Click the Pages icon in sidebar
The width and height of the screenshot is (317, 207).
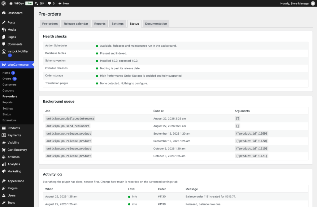[4, 37]
